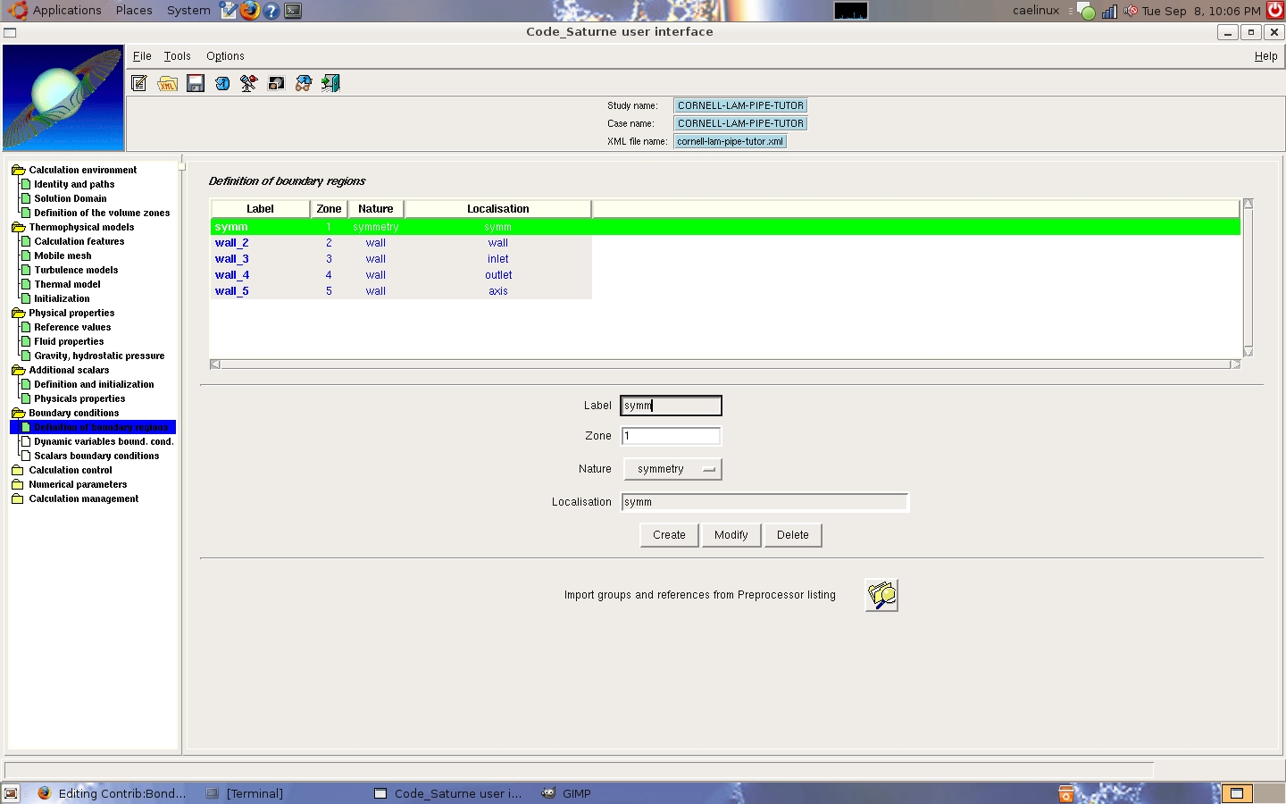
Task: Expand the Numerical parameters folder
Action: (x=18, y=484)
